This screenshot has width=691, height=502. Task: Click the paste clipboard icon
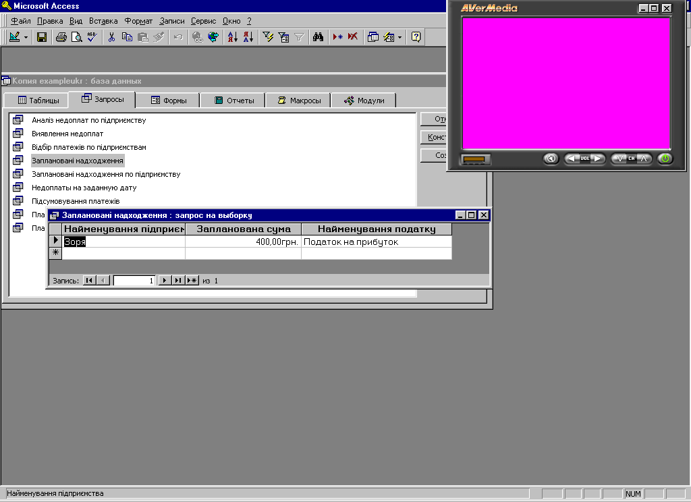[143, 37]
